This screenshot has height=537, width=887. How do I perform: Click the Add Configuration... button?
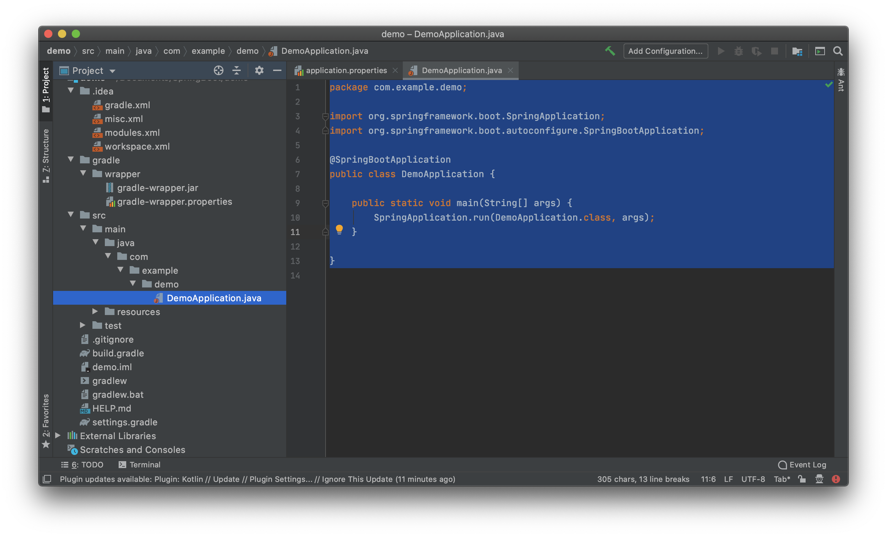[x=665, y=51]
